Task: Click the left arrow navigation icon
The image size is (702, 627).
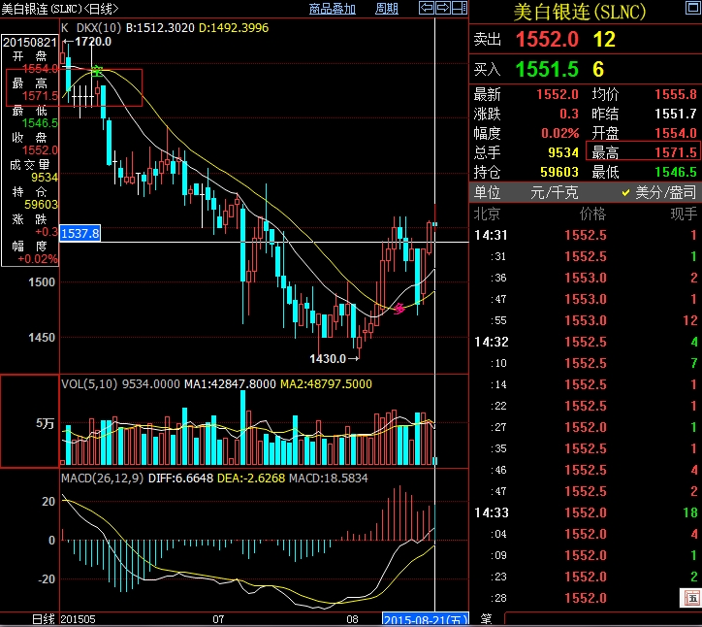Action: (x=425, y=8)
